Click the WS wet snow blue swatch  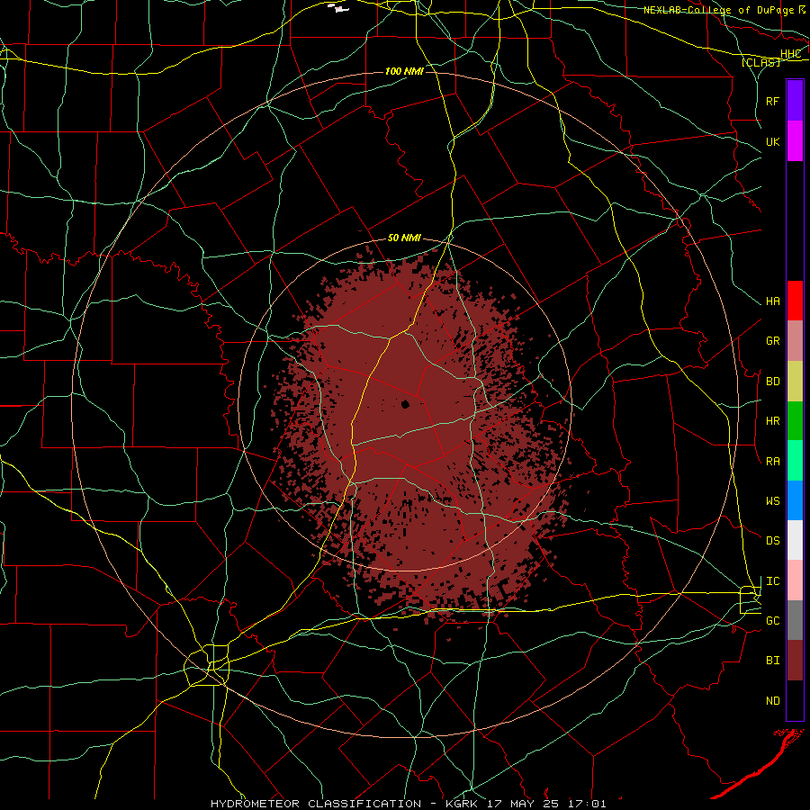tap(795, 500)
